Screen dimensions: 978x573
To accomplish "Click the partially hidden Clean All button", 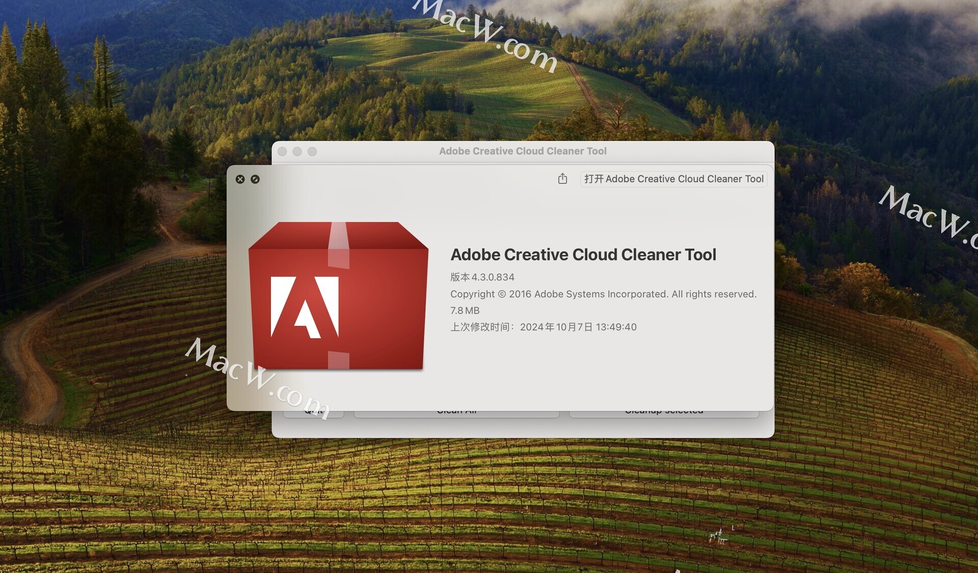I will [456, 414].
